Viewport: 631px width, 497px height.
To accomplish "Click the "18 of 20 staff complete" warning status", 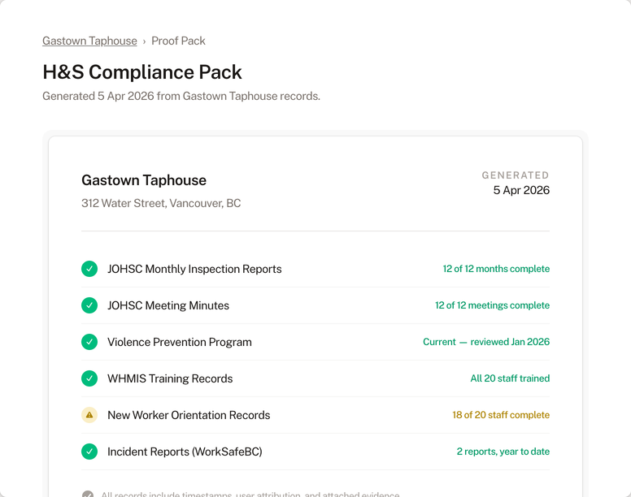I will (501, 415).
